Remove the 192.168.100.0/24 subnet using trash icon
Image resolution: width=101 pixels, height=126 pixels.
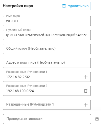(85, 91)
